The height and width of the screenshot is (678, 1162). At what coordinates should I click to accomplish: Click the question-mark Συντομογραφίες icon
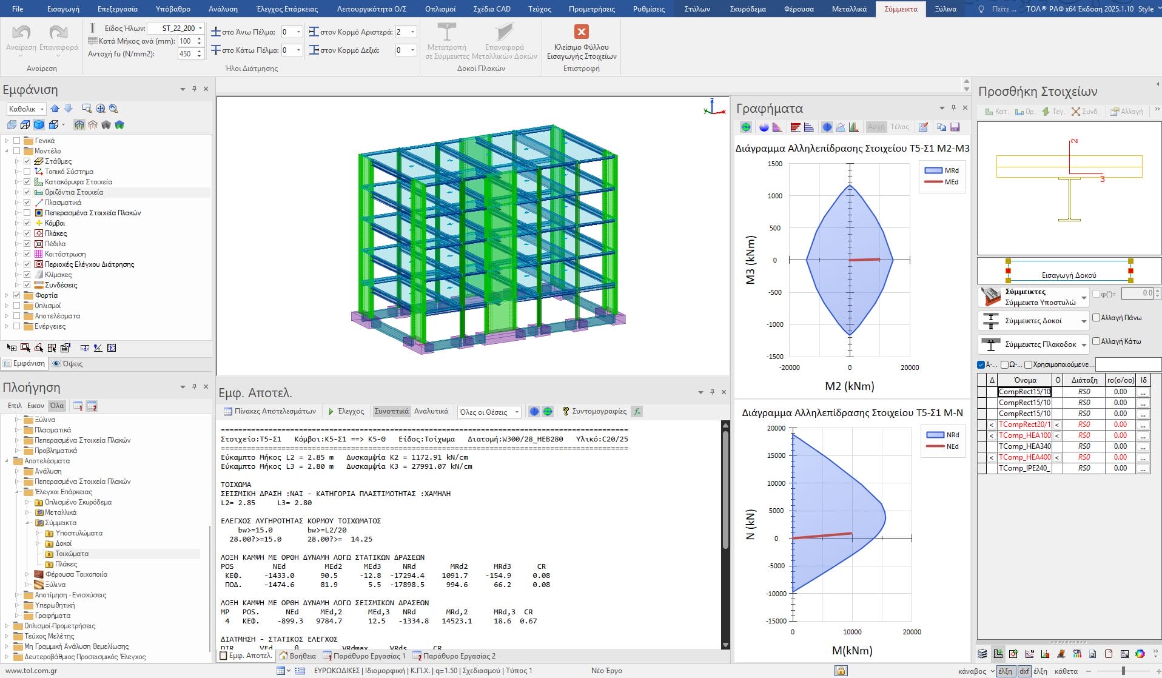coord(565,411)
